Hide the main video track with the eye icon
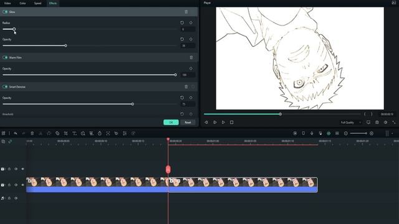 (x=22, y=185)
